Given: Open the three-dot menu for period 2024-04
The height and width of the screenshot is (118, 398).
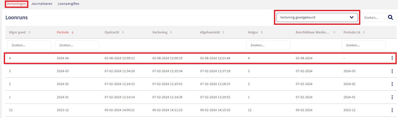Looking at the screenshot, I should pos(392,58).
